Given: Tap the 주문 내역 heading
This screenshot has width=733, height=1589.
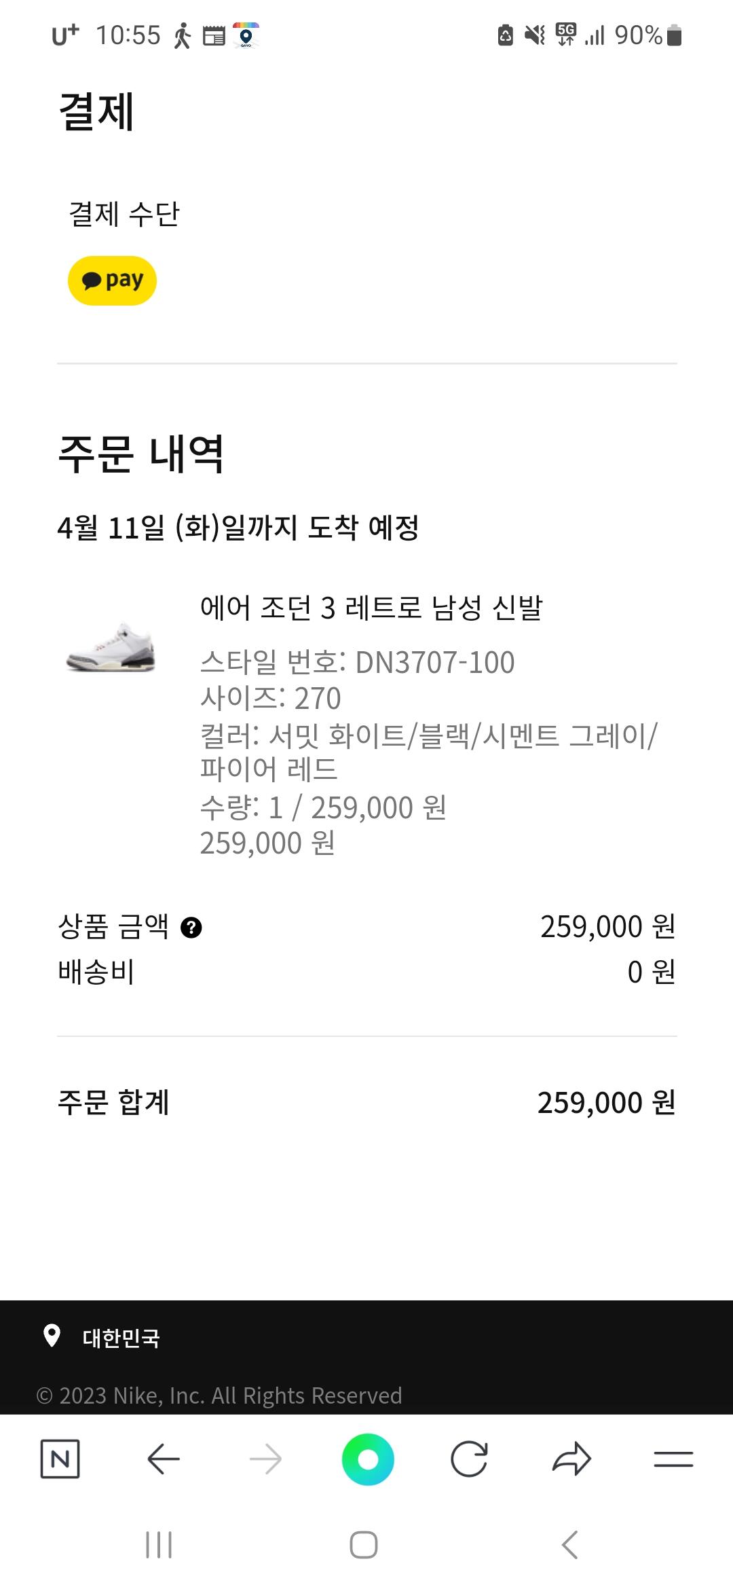Looking at the screenshot, I should click(141, 454).
